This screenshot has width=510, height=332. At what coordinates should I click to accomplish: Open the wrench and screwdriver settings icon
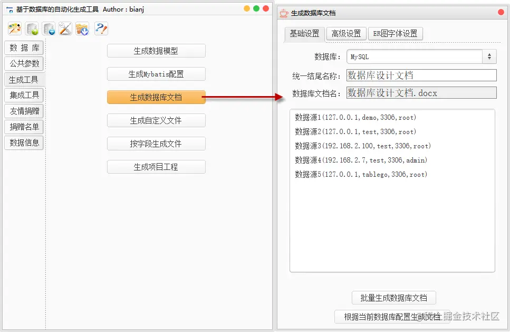point(65,29)
